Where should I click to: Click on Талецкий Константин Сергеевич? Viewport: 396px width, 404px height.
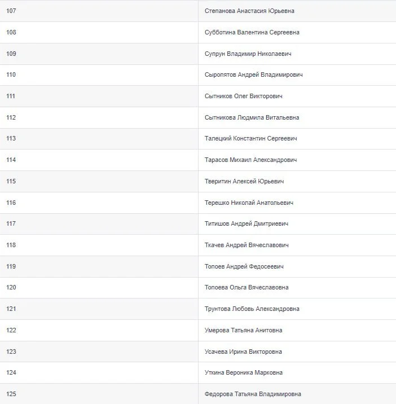point(250,138)
